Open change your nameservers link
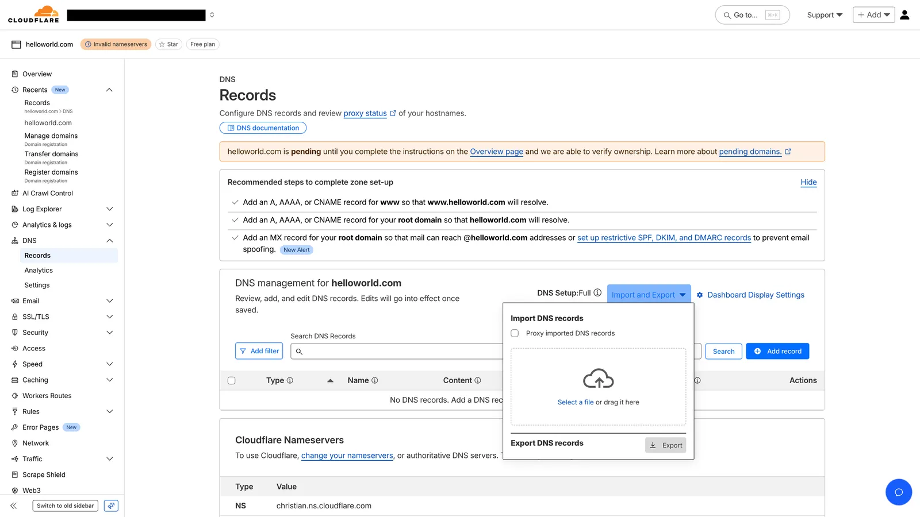The width and height of the screenshot is (920, 517). [347, 456]
